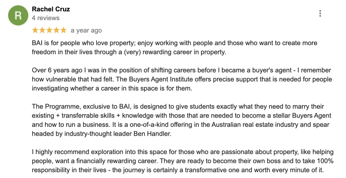Viewport: 346px width, 178px height.
Task: Click the fourth gold rating star
Action: pyautogui.click(x=56, y=30)
